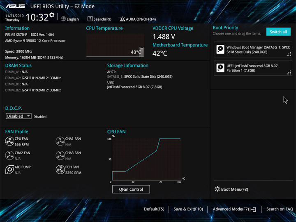Image resolution: width=296 pixels, height=222 pixels.
Task: Click the BIOS Ver. 1404 text
Action: point(42,35)
